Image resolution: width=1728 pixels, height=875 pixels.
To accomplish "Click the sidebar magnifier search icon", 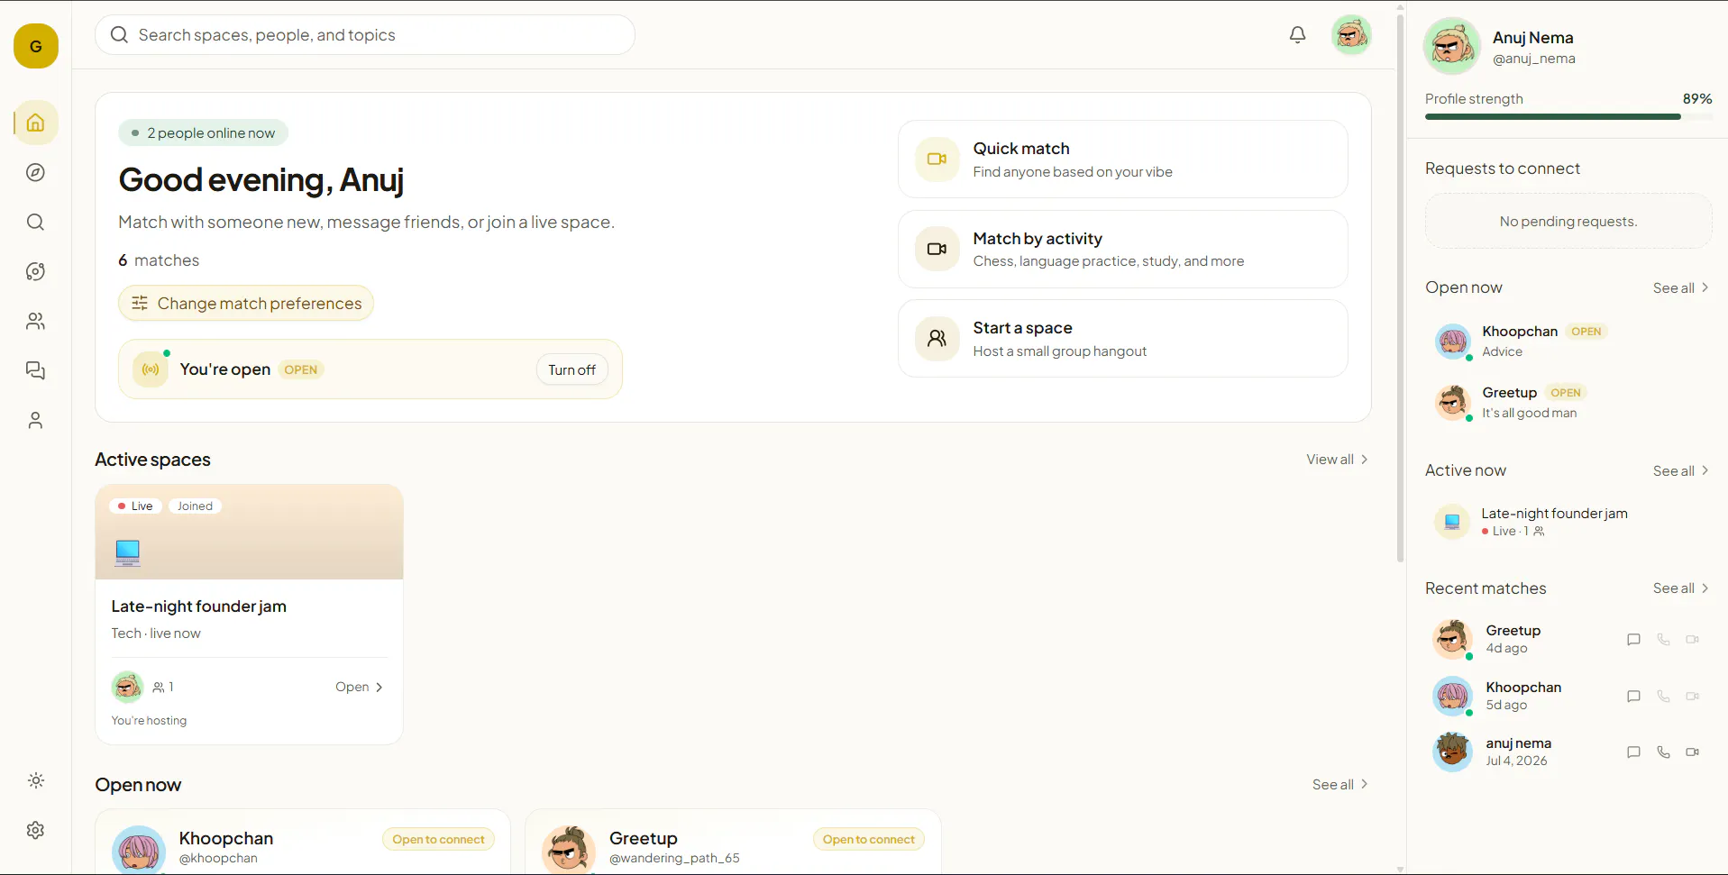I will pyautogui.click(x=35, y=222).
